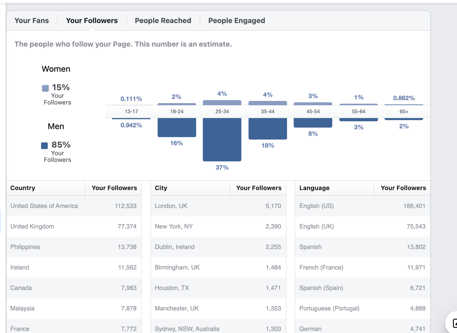
Task: Select the United States of America row
Action: pos(74,206)
